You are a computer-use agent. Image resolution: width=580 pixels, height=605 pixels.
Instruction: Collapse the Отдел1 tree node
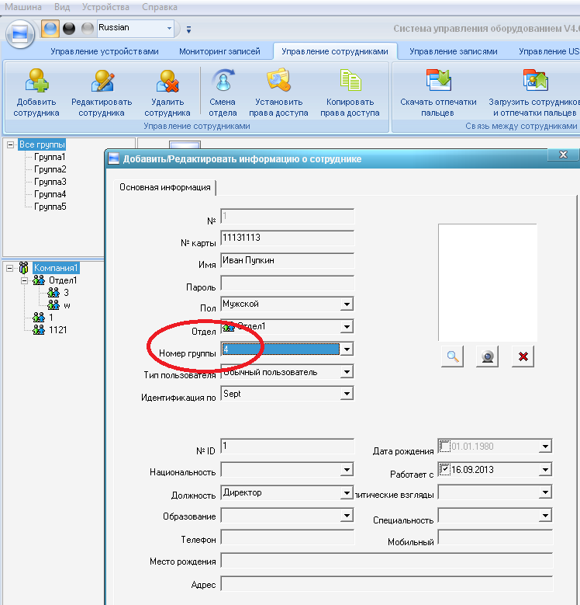click(x=24, y=280)
